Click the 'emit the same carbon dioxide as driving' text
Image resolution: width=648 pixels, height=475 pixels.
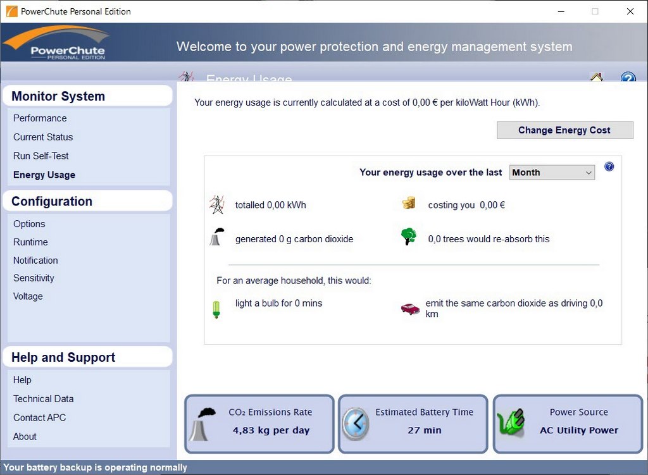pyautogui.click(x=514, y=309)
